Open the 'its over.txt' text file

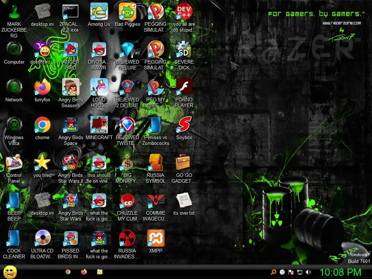coord(184,200)
